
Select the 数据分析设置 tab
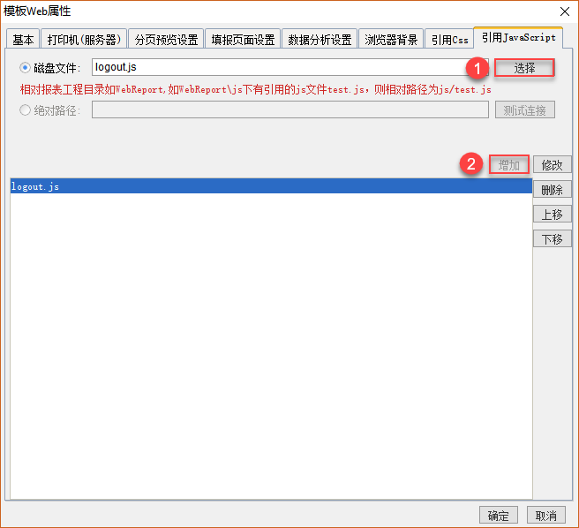(320, 39)
